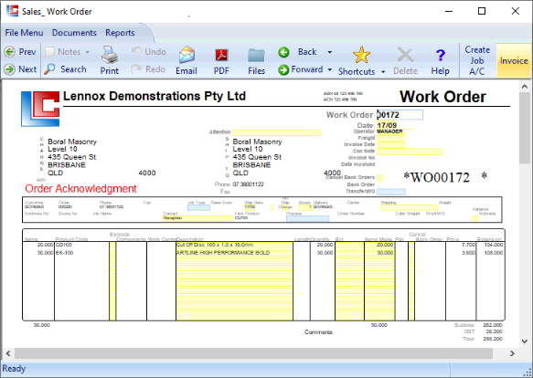Image resolution: width=533 pixels, height=378 pixels.
Task: Select product code CD105
Action: pyautogui.click(x=64, y=245)
